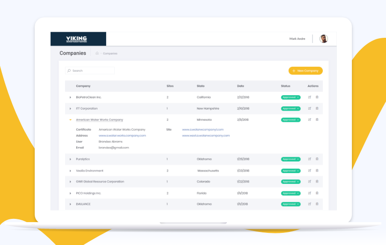Delete American Water Works Company
Image resolution: width=386 pixels, height=245 pixels.
point(317,119)
